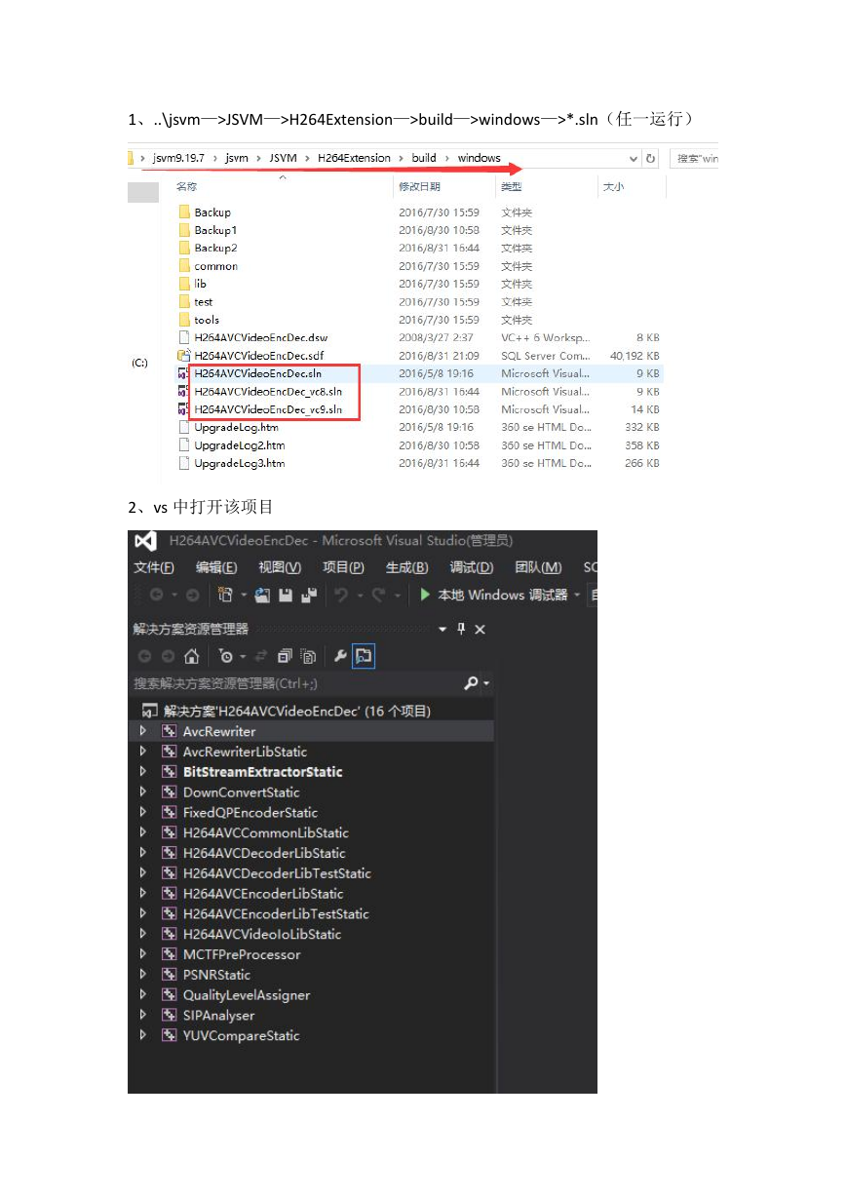Click the Explorer search box
This screenshot has width=847, height=1197.
pyautogui.click(x=694, y=158)
